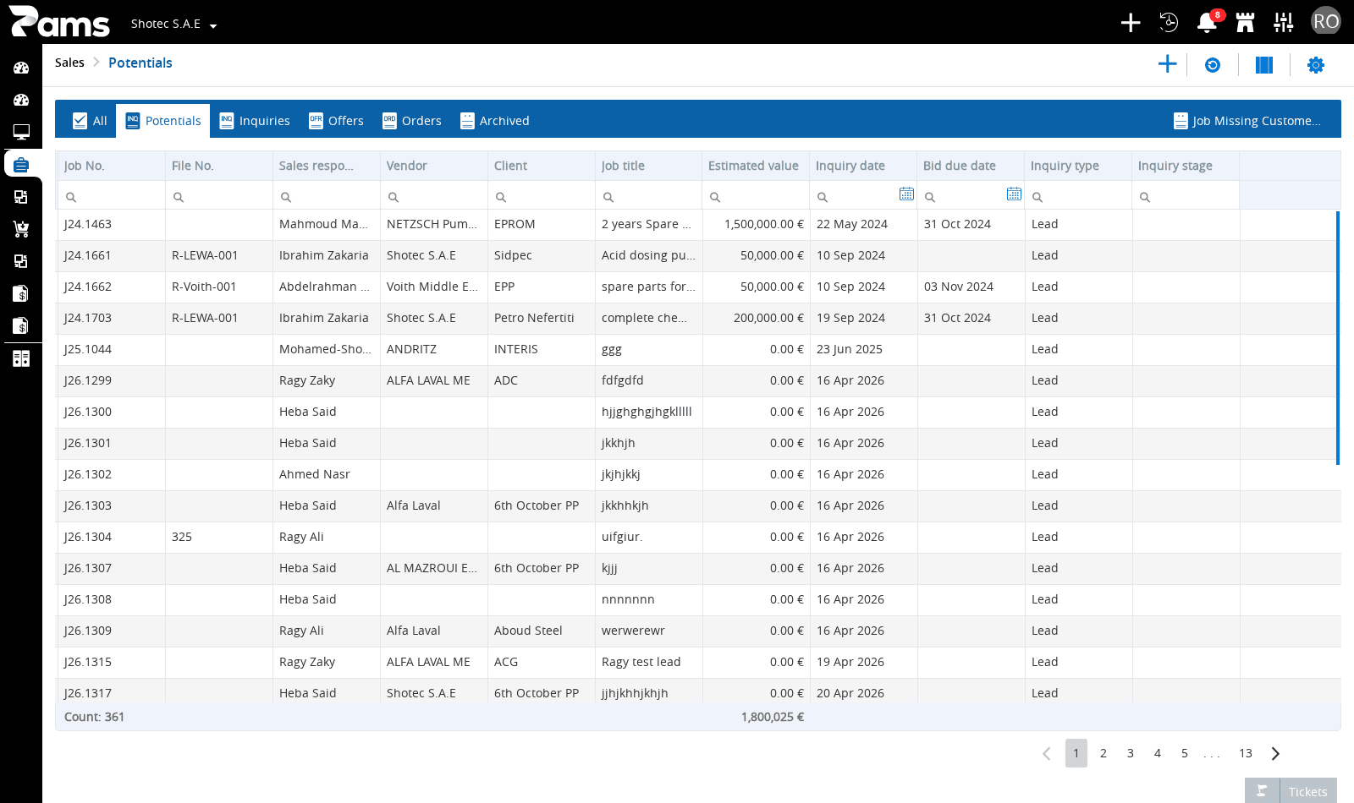Go to page 2 of results
Viewport: 1354px width, 803px height.
(1104, 753)
